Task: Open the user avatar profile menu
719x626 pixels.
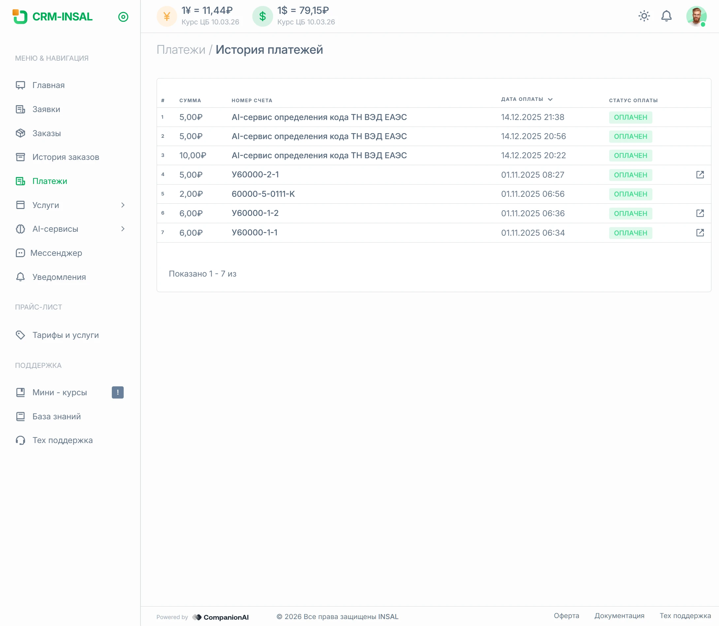Action: tap(696, 16)
